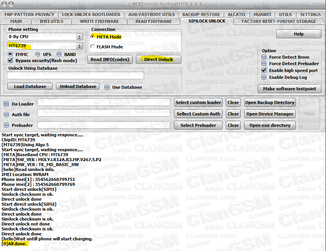Click Open exe directory button

click(x=270, y=125)
